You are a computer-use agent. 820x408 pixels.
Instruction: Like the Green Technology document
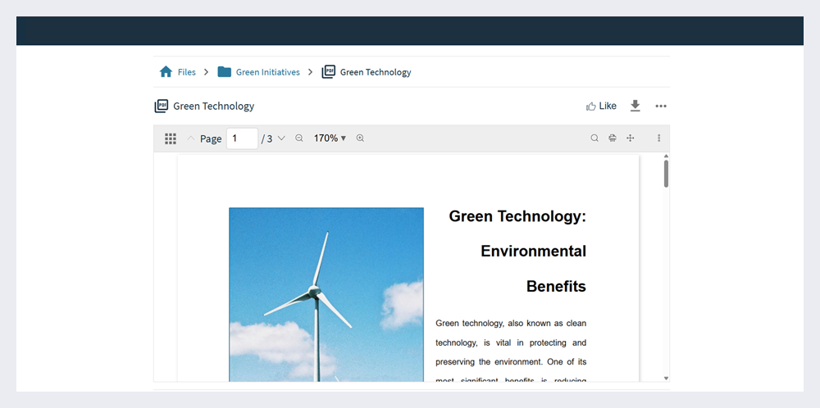[601, 106]
